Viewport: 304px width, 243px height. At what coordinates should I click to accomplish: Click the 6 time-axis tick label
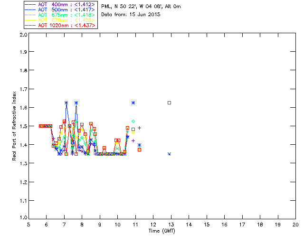pyautogui.click(x=47, y=224)
